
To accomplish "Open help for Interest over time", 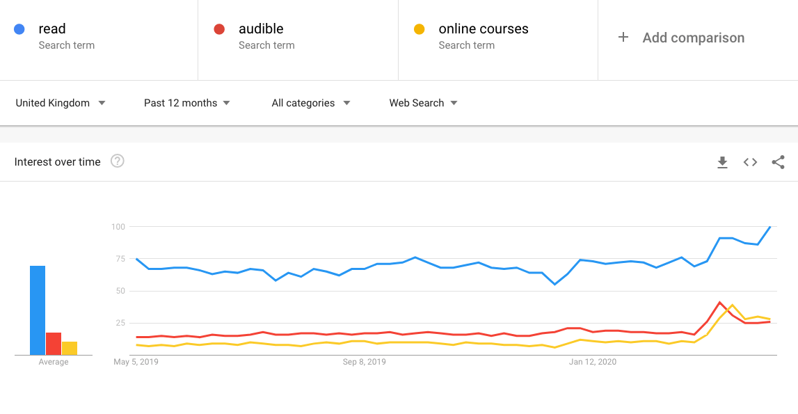I will pos(118,161).
